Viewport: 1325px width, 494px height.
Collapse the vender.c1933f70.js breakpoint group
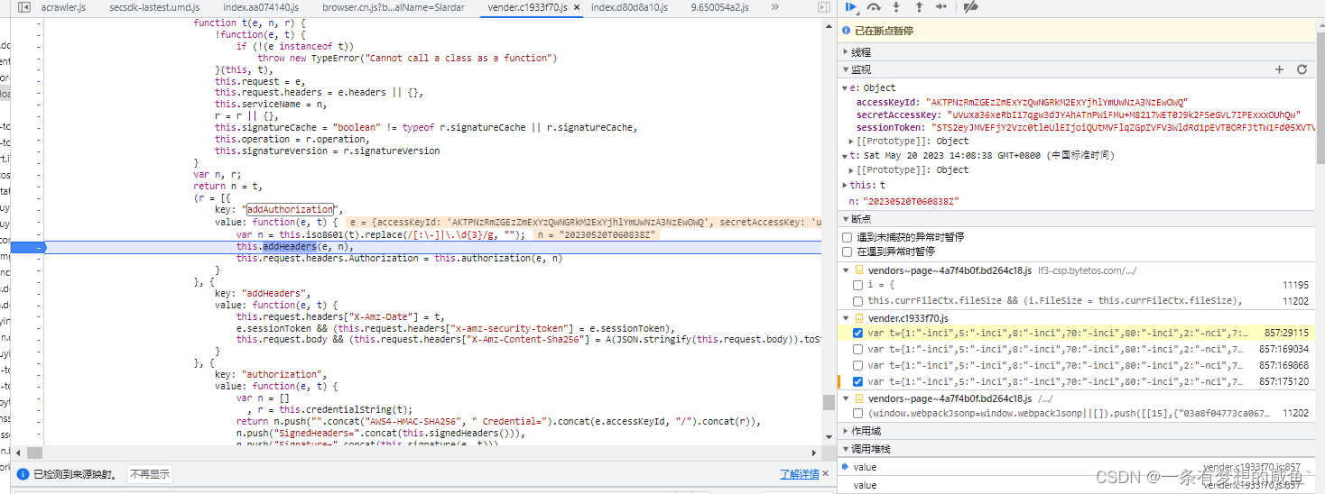847,318
